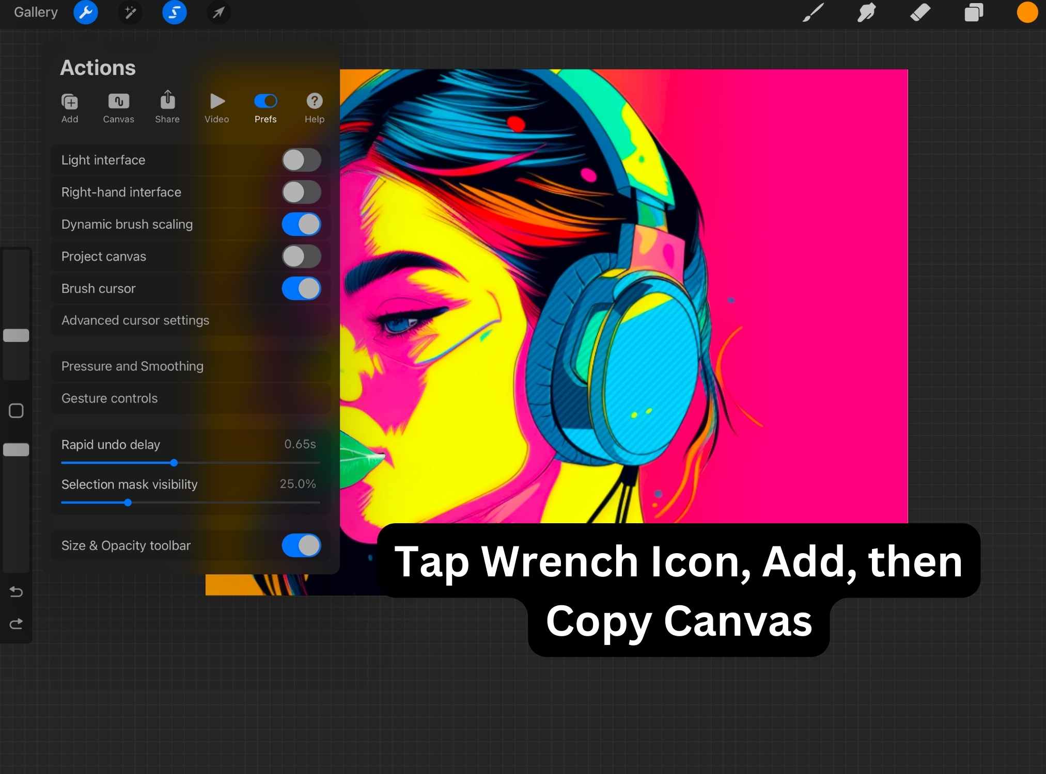Open the Share tab

click(167, 107)
